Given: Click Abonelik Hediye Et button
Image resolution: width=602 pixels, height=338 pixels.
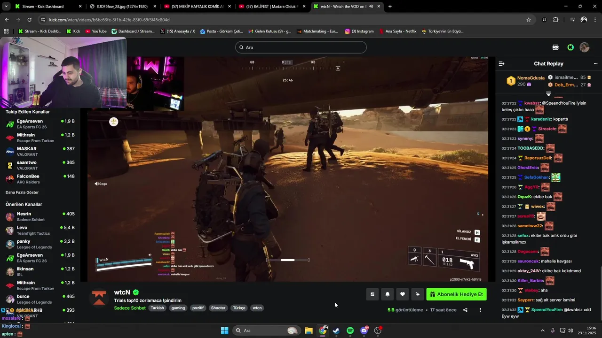Looking at the screenshot, I should 456,294.
